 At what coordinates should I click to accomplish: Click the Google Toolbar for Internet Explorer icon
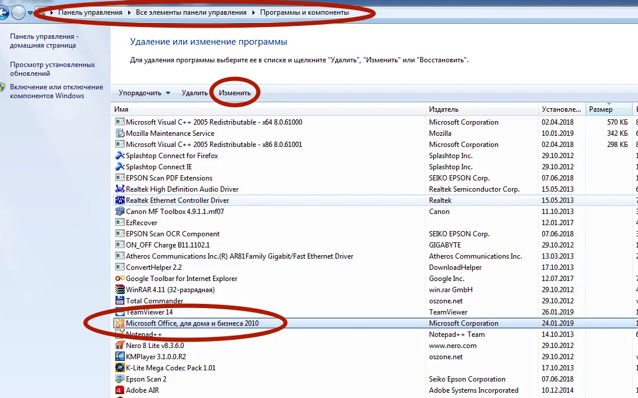119,278
